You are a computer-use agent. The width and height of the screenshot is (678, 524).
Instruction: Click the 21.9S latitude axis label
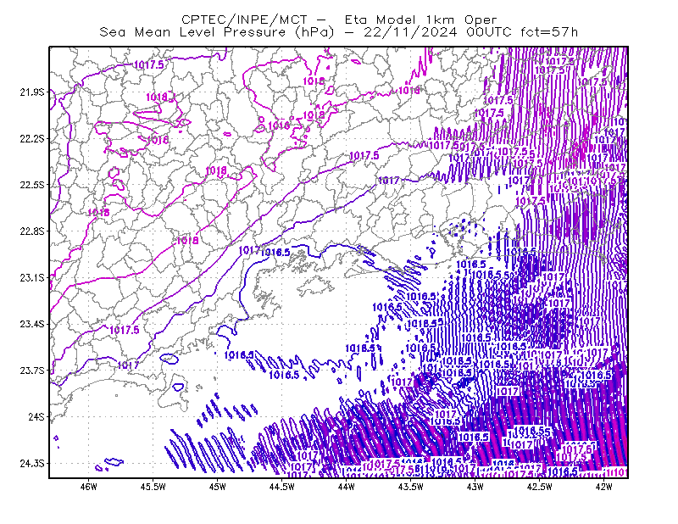[32, 92]
